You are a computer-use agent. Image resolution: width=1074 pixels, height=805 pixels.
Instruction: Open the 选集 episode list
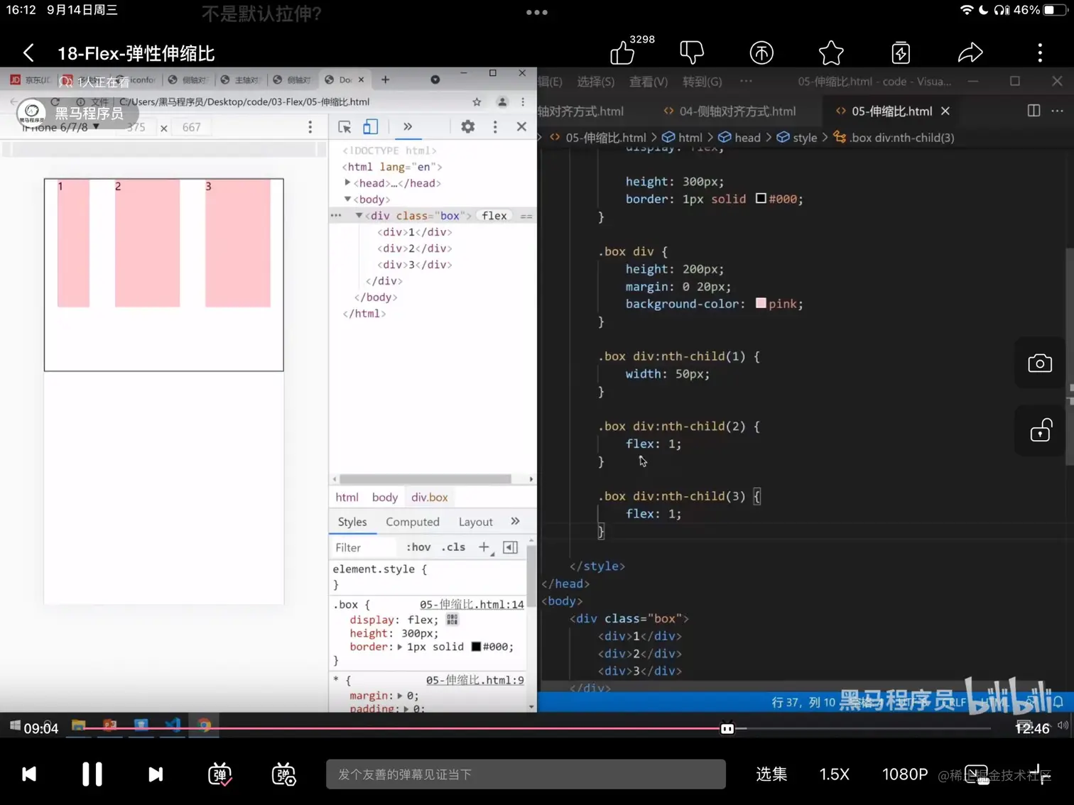(x=771, y=774)
